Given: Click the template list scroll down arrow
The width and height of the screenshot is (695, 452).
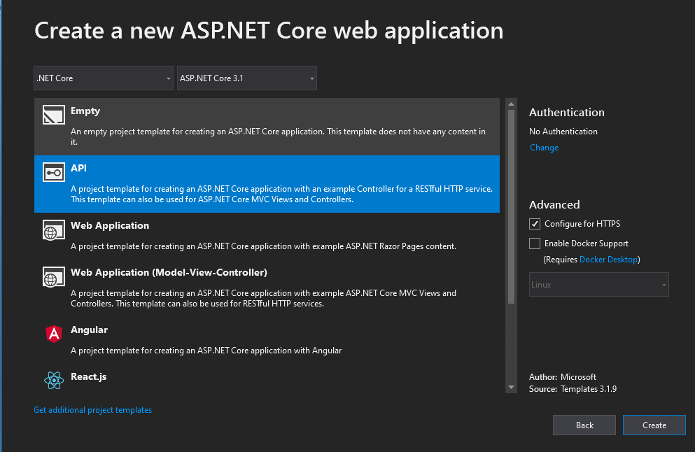Looking at the screenshot, I should (511, 388).
